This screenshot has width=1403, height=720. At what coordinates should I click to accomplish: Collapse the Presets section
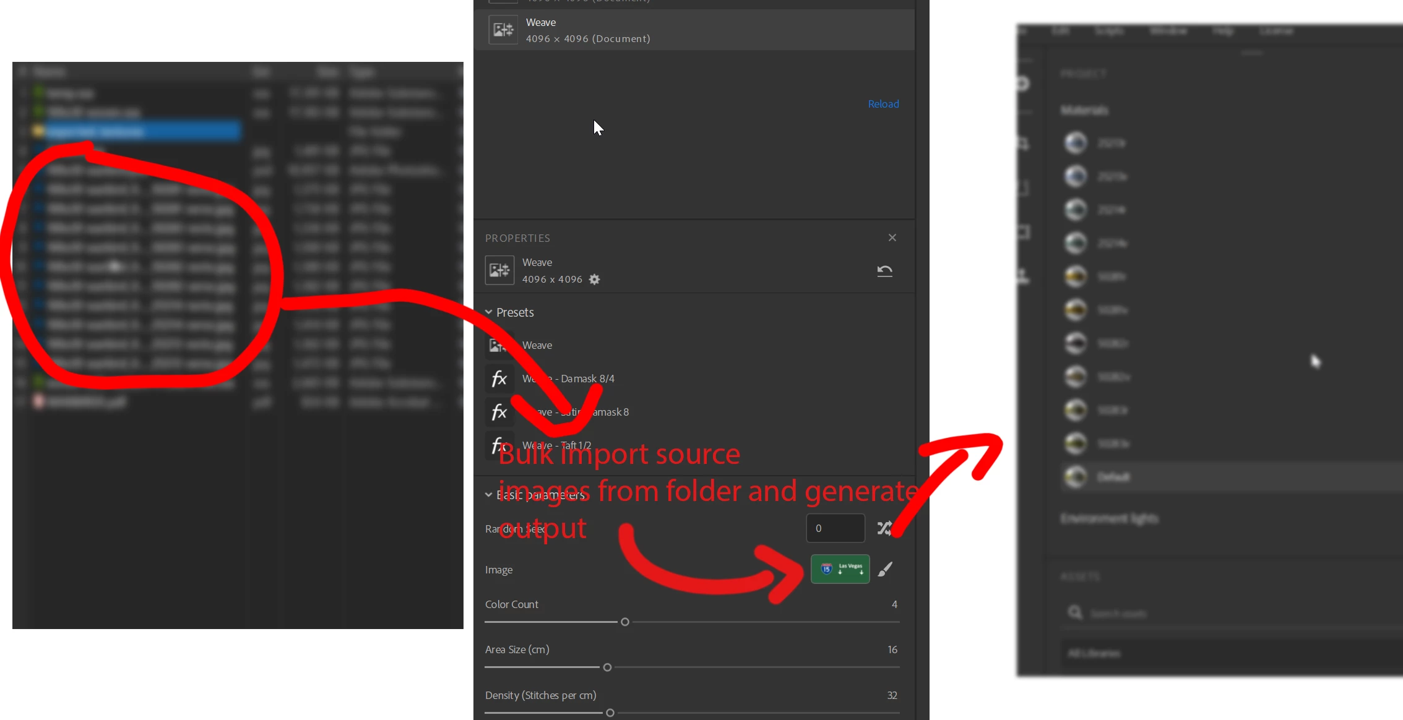click(489, 312)
